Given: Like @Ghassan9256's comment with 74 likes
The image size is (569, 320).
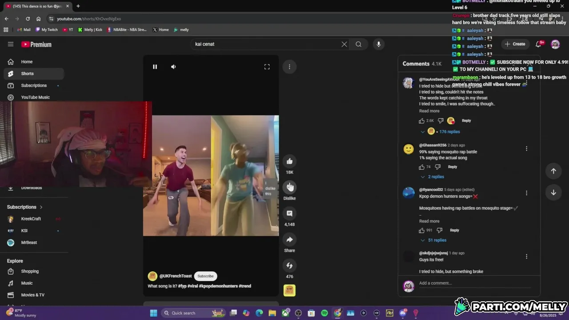Looking at the screenshot, I should 421,167.
